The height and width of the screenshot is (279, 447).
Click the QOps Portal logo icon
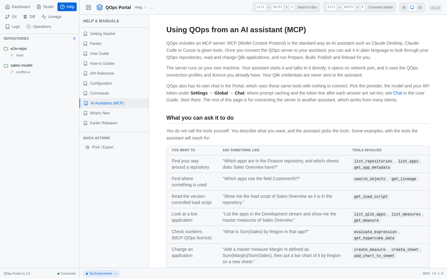(100, 7)
